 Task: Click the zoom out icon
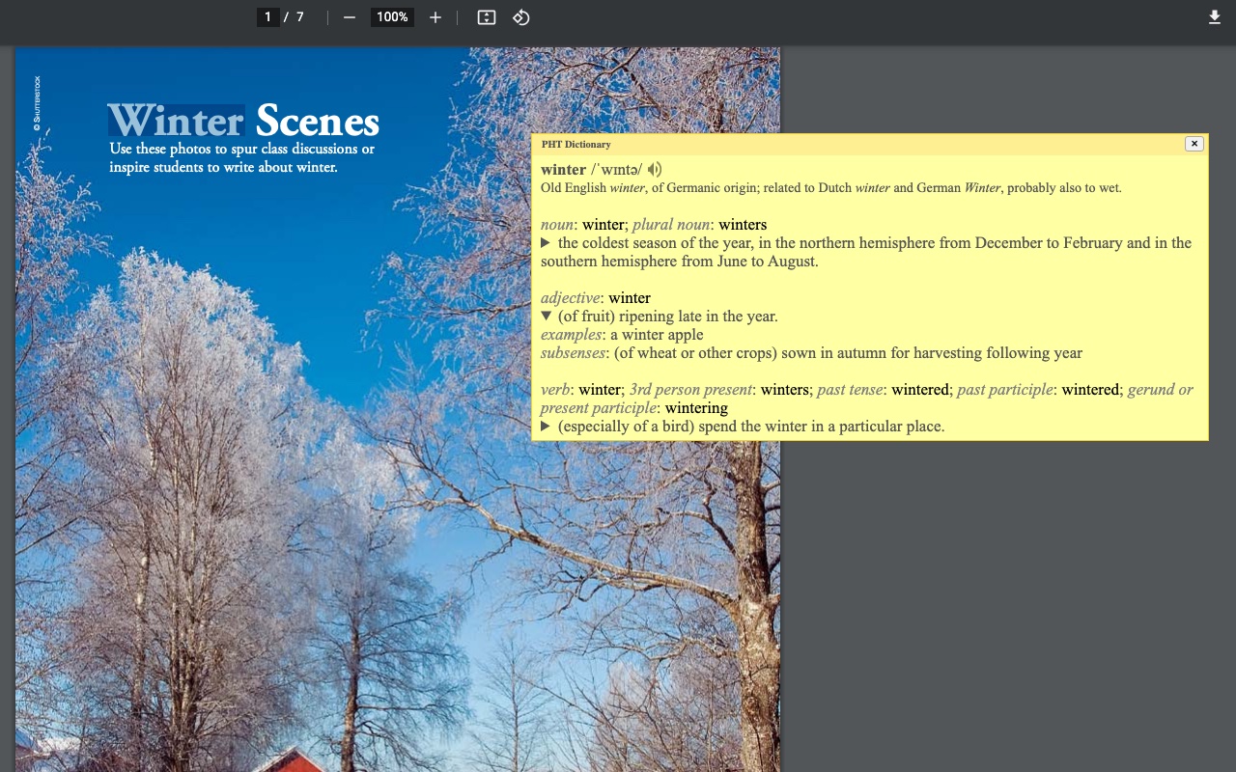(350, 16)
